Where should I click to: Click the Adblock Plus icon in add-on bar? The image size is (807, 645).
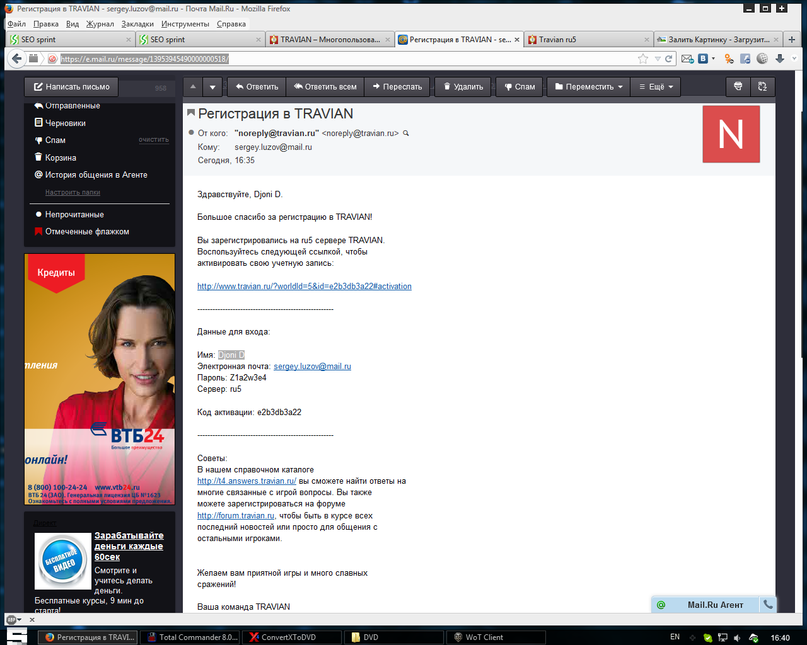pyautogui.click(x=11, y=620)
